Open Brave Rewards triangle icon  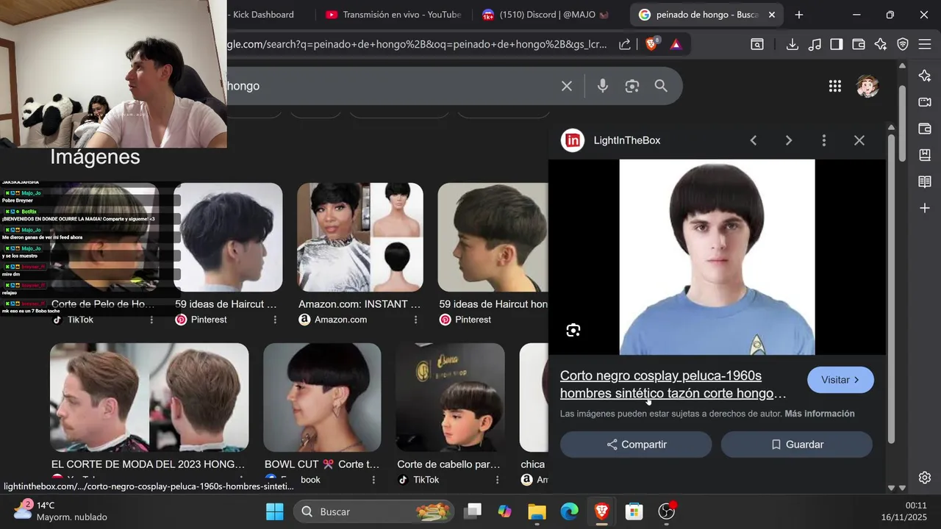[676, 44]
